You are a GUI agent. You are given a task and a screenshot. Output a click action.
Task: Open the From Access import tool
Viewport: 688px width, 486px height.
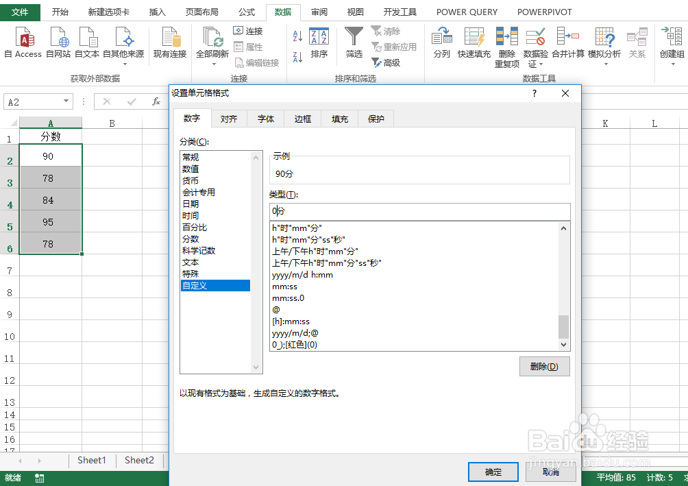[x=23, y=41]
